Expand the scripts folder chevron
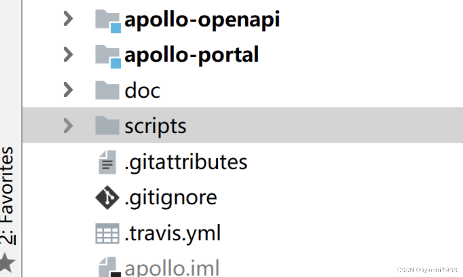The image size is (463, 277). click(68, 126)
